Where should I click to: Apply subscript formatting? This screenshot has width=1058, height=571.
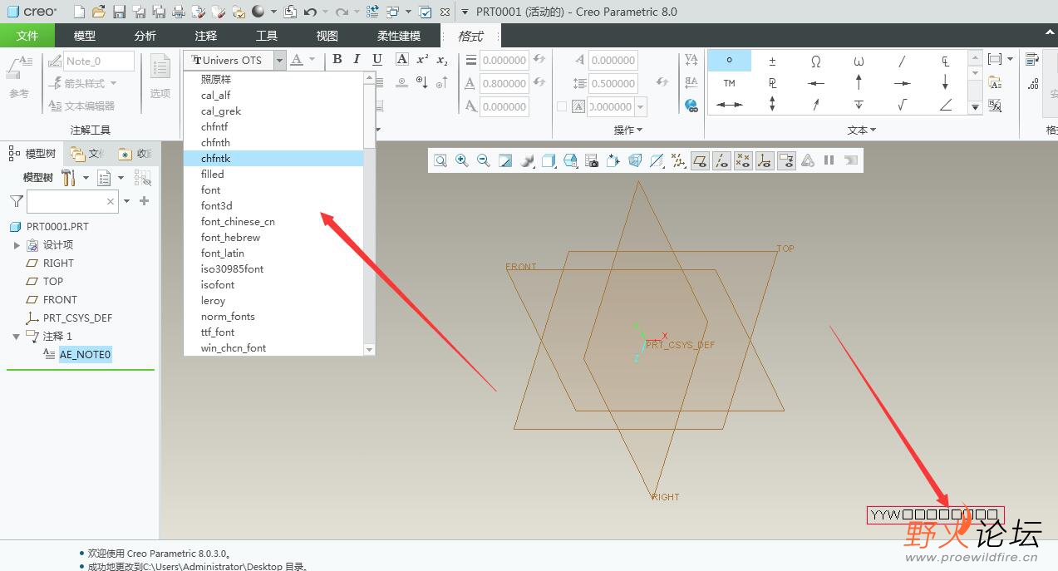coord(442,60)
